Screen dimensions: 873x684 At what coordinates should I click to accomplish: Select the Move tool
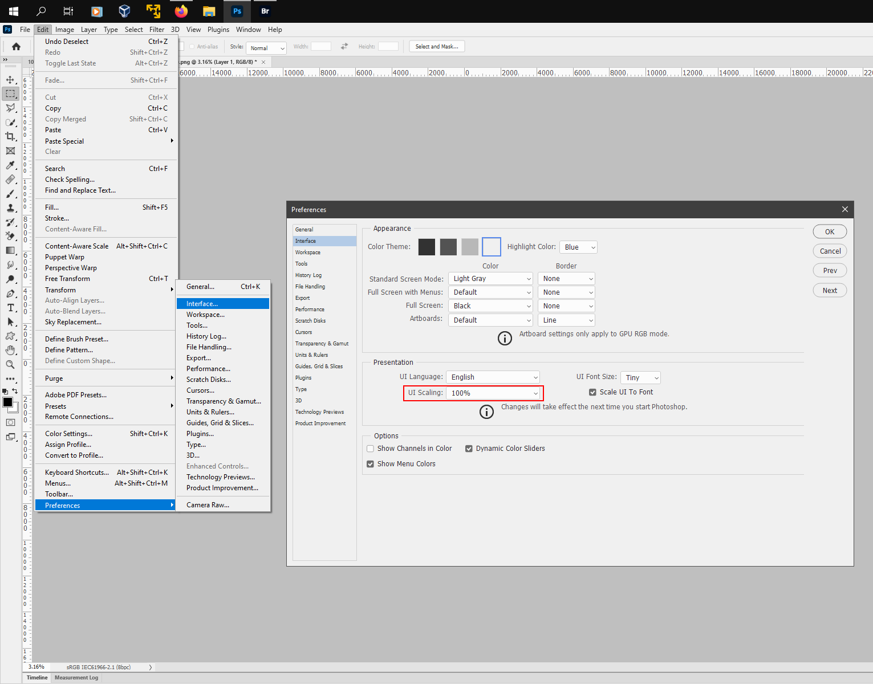click(x=10, y=80)
